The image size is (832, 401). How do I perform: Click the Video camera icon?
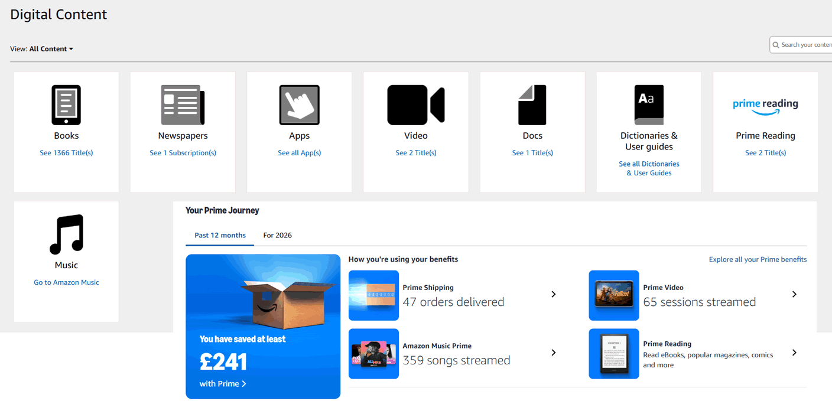[x=415, y=105]
